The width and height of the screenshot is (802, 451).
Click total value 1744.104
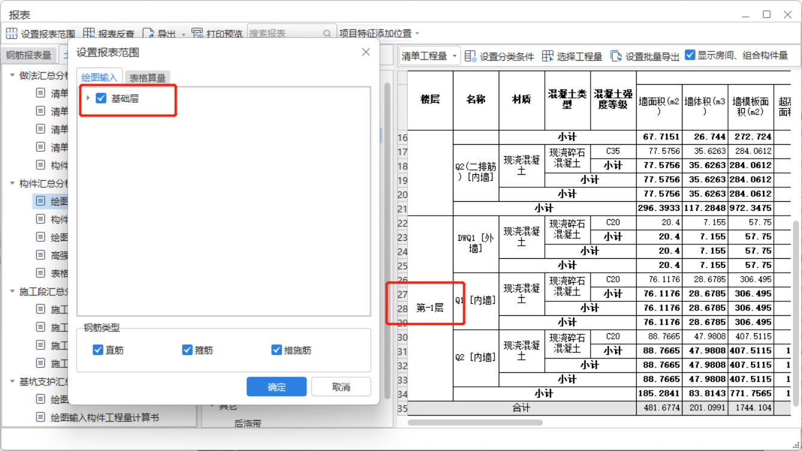pyautogui.click(x=750, y=408)
